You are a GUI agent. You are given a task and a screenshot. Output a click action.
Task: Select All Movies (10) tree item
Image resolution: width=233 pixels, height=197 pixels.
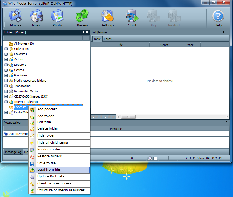[x=24, y=43]
